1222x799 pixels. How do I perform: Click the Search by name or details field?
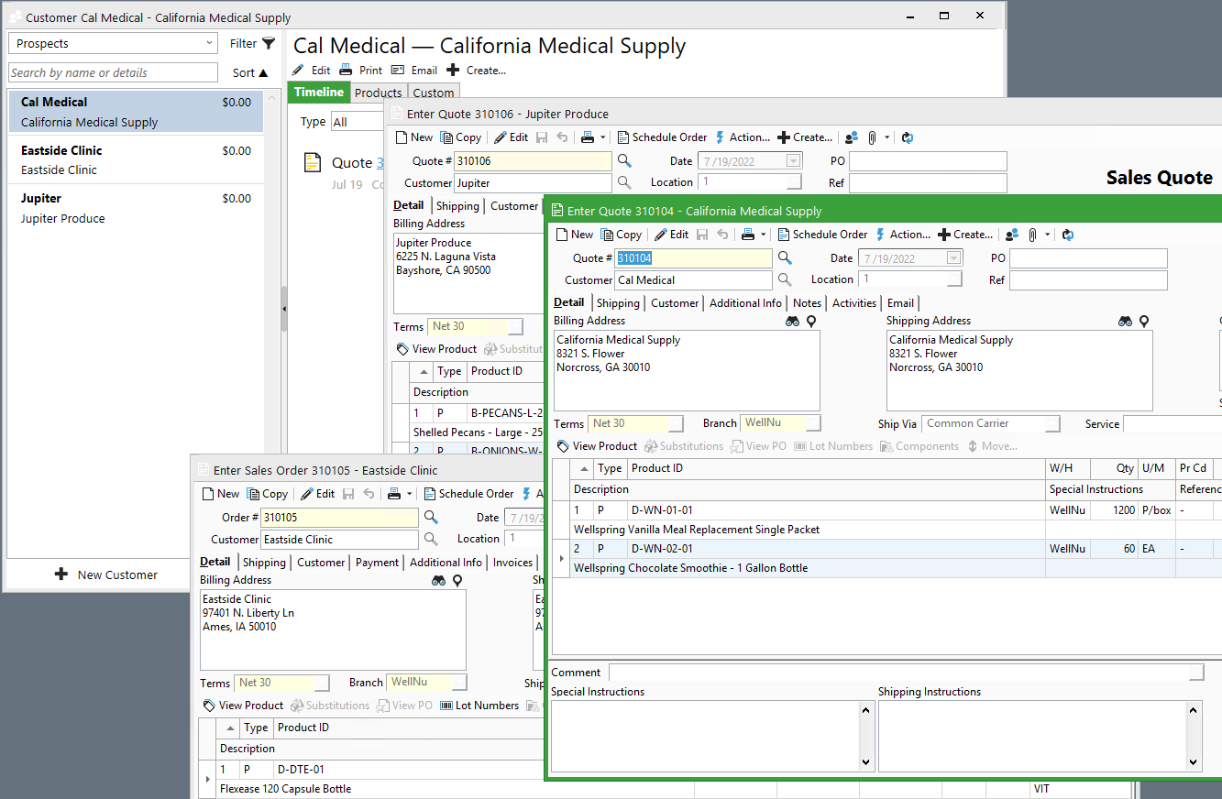[x=113, y=73]
